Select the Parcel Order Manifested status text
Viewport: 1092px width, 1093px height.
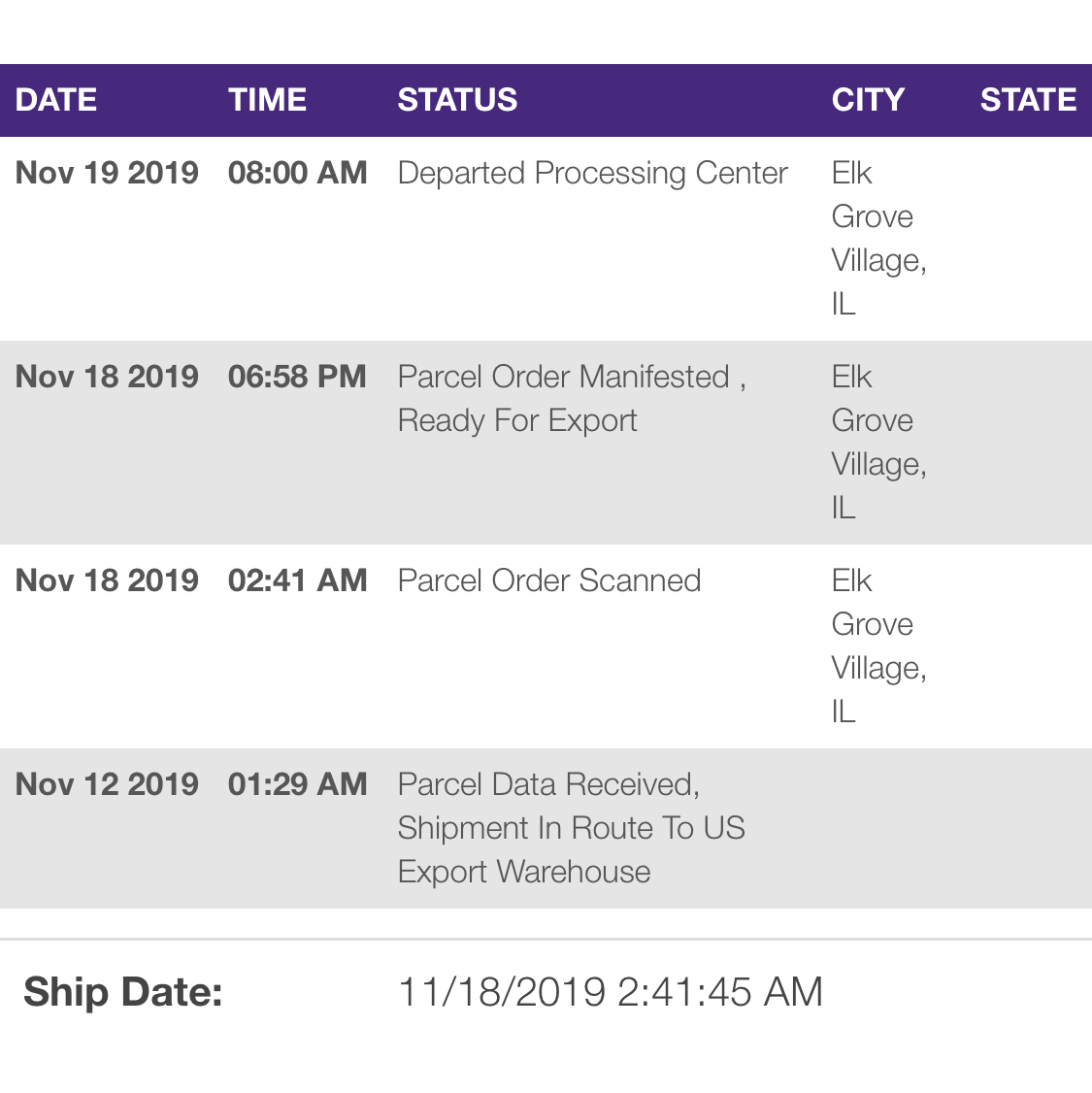click(571, 398)
